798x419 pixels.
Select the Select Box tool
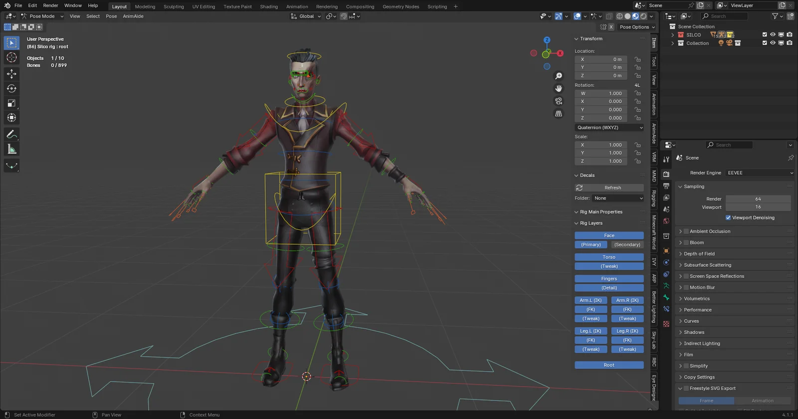coord(11,43)
